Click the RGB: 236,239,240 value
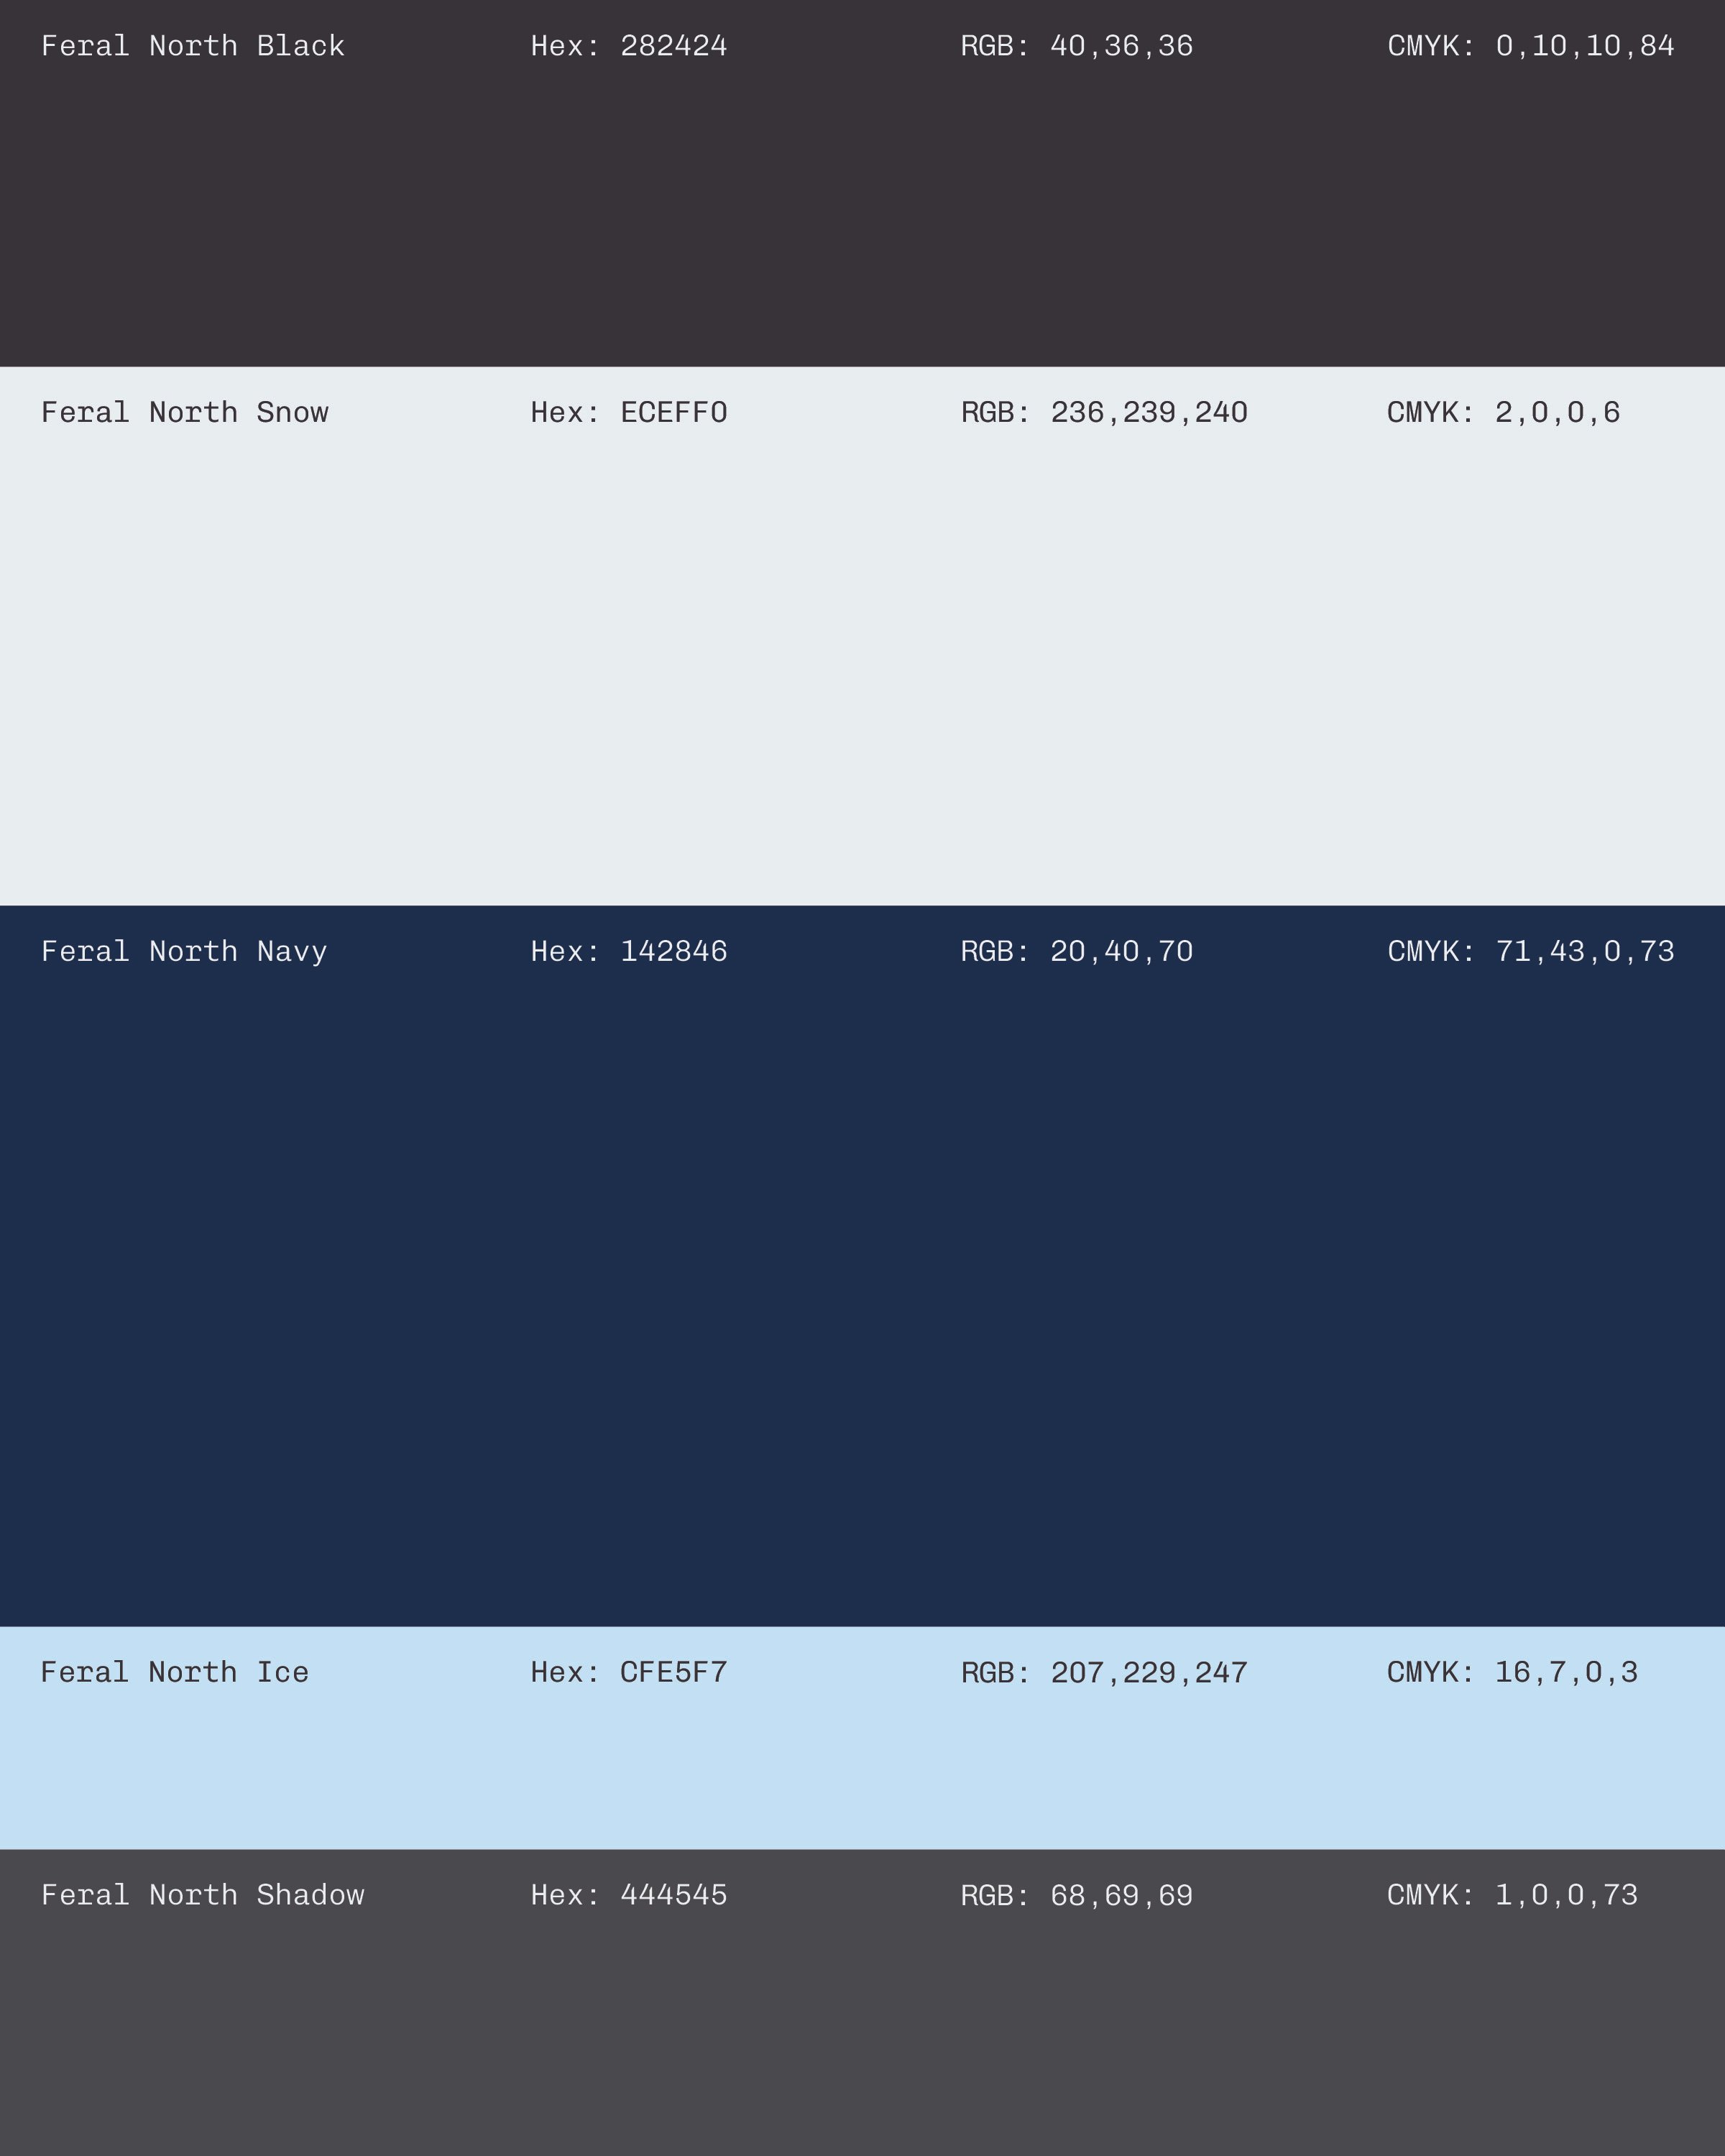 coord(1104,412)
